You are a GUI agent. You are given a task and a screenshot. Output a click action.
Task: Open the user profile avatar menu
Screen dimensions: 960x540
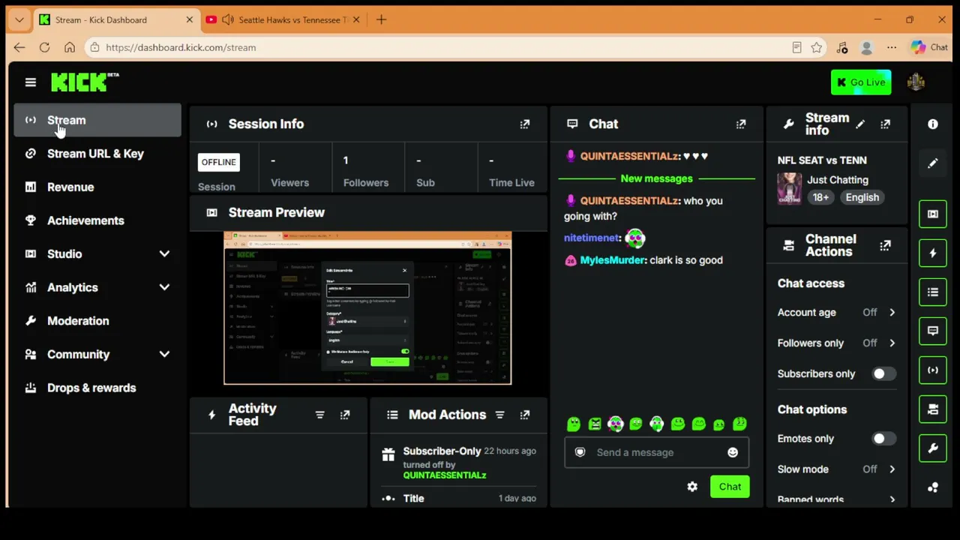916,82
